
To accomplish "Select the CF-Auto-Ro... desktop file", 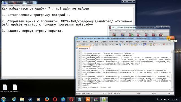I will coord(15,88).
